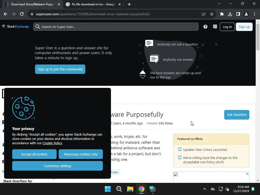
Task: Click the Anybody can answer chat icon
Action: tap(154, 59)
